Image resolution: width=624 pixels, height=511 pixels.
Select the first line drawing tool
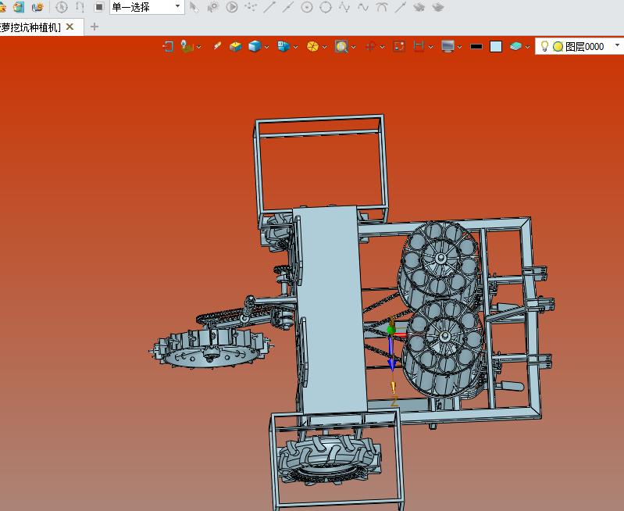pyautogui.click(x=269, y=7)
